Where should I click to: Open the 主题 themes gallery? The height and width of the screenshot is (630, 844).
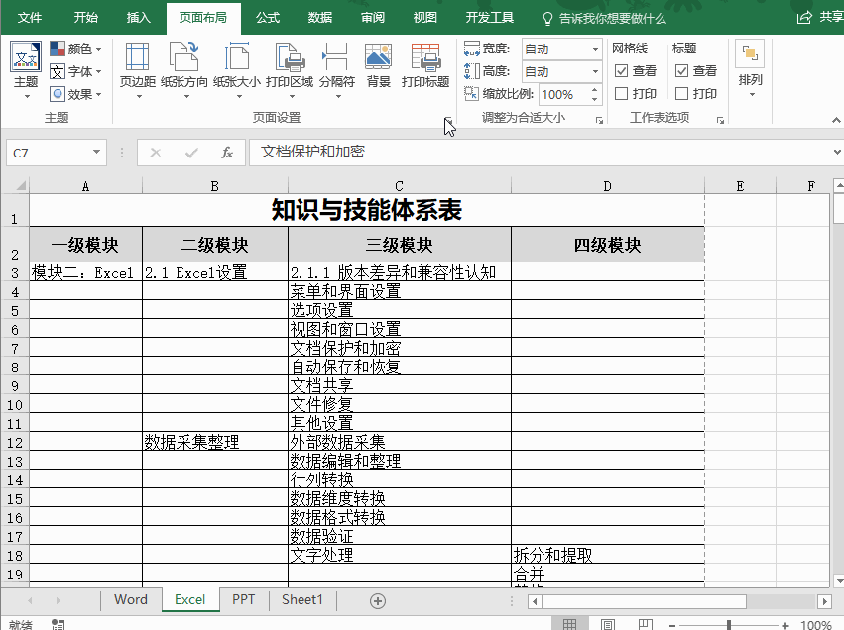pyautogui.click(x=26, y=70)
